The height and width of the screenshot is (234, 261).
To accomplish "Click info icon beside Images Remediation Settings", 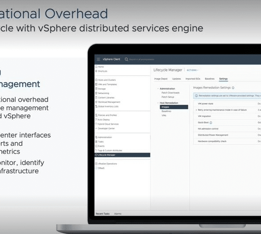I will click(233, 88).
